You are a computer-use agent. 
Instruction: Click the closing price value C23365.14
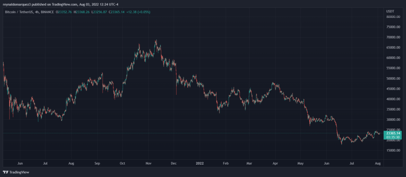116,12
